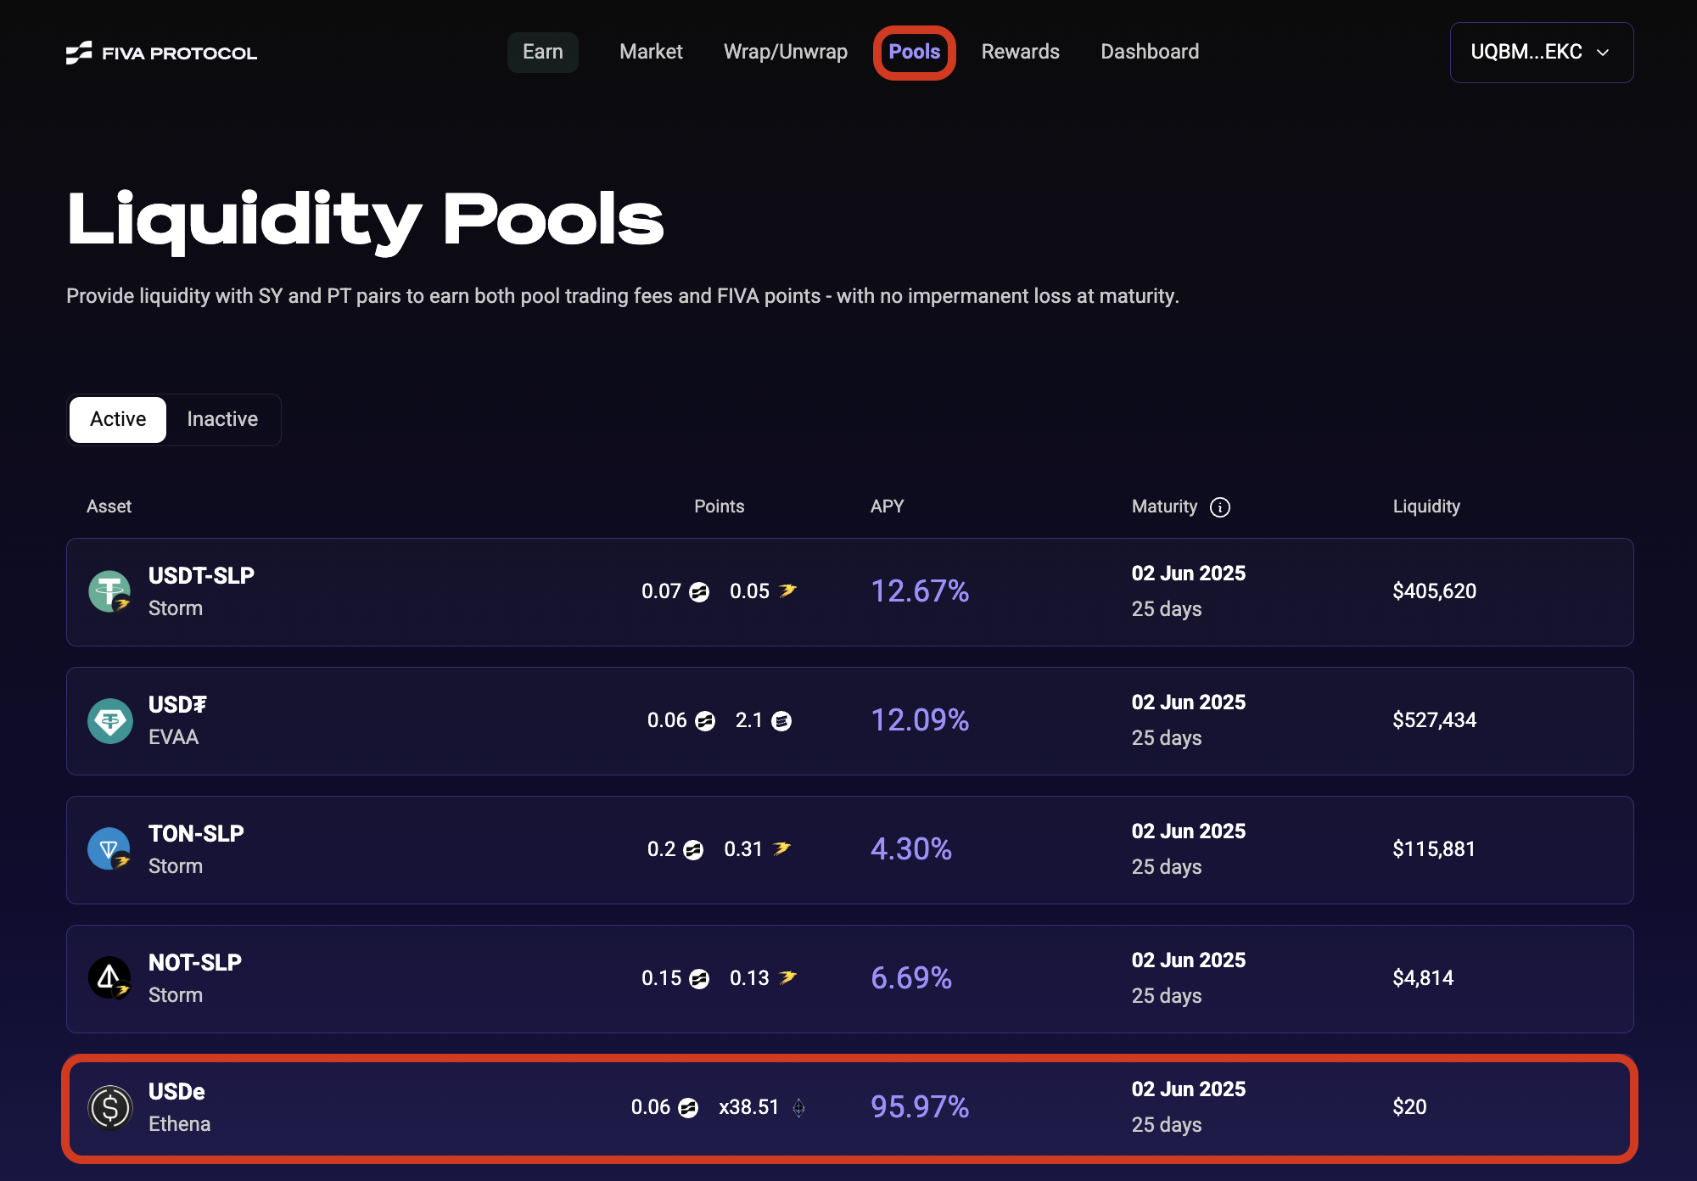Click the FIVA Protocol logo icon

click(79, 53)
